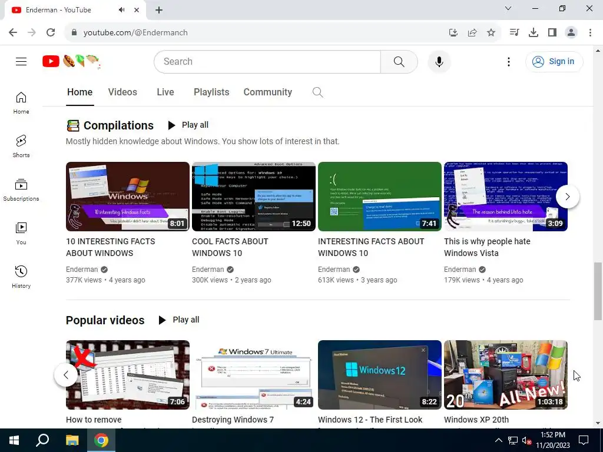This screenshot has height=452, width=603.
Task: Install app icon in address bar
Action: pyautogui.click(x=453, y=33)
